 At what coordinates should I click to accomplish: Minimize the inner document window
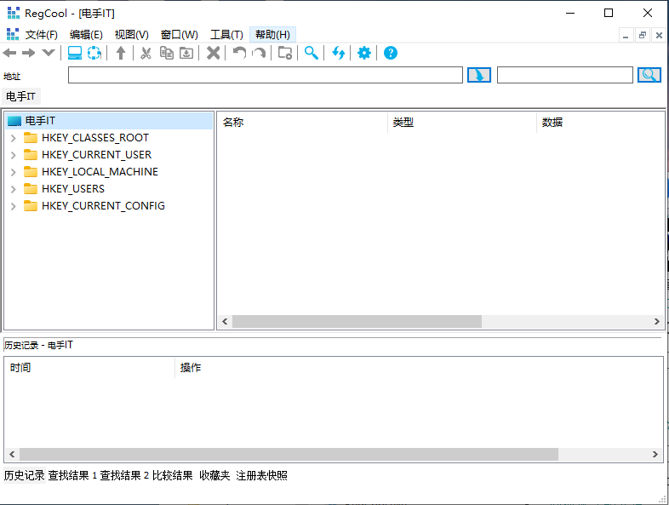tap(626, 35)
